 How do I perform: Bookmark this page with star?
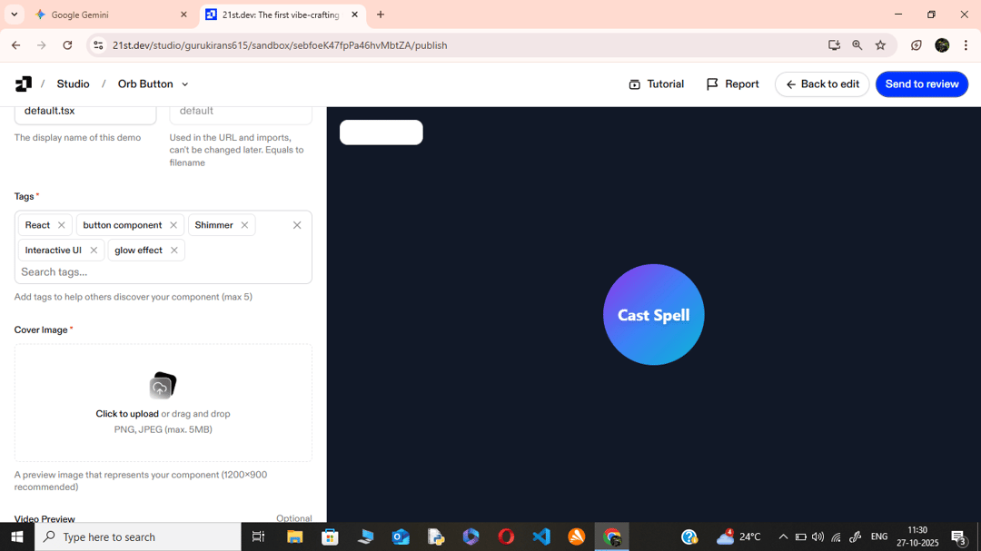click(x=880, y=45)
